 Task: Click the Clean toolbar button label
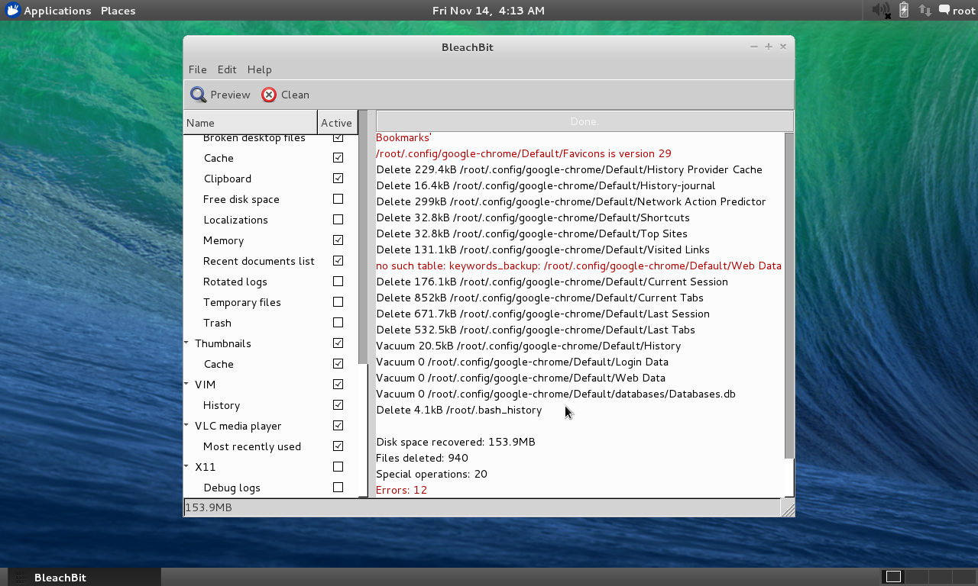(x=295, y=95)
